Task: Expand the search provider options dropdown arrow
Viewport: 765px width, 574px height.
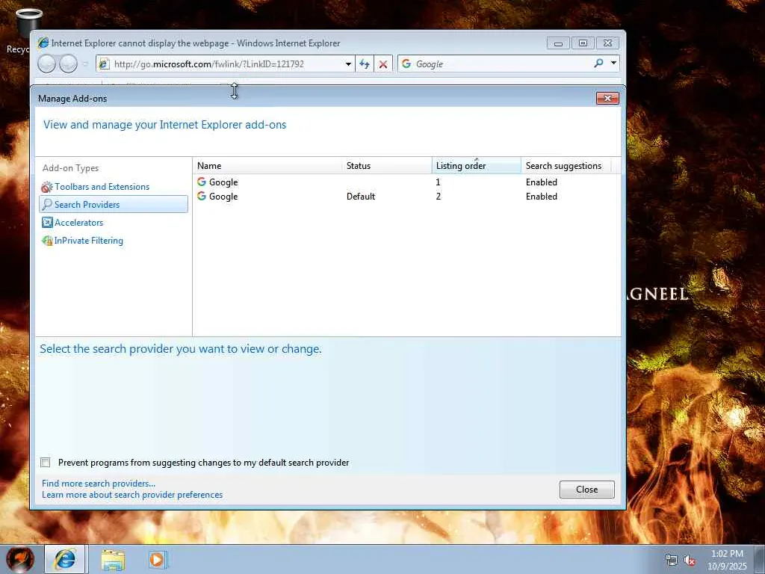Action: coord(614,63)
